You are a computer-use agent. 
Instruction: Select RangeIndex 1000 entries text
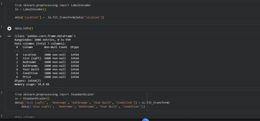43,40
